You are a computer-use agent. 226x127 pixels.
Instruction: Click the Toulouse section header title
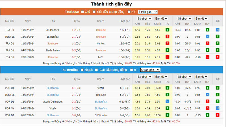pyautogui.click(x=72, y=12)
